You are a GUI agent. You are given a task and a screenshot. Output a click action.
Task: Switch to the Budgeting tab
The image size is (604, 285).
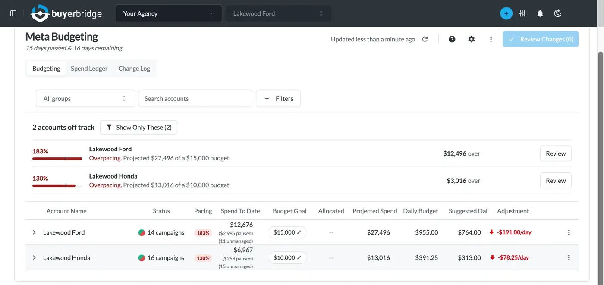pyautogui.click(x=46, y=68)
